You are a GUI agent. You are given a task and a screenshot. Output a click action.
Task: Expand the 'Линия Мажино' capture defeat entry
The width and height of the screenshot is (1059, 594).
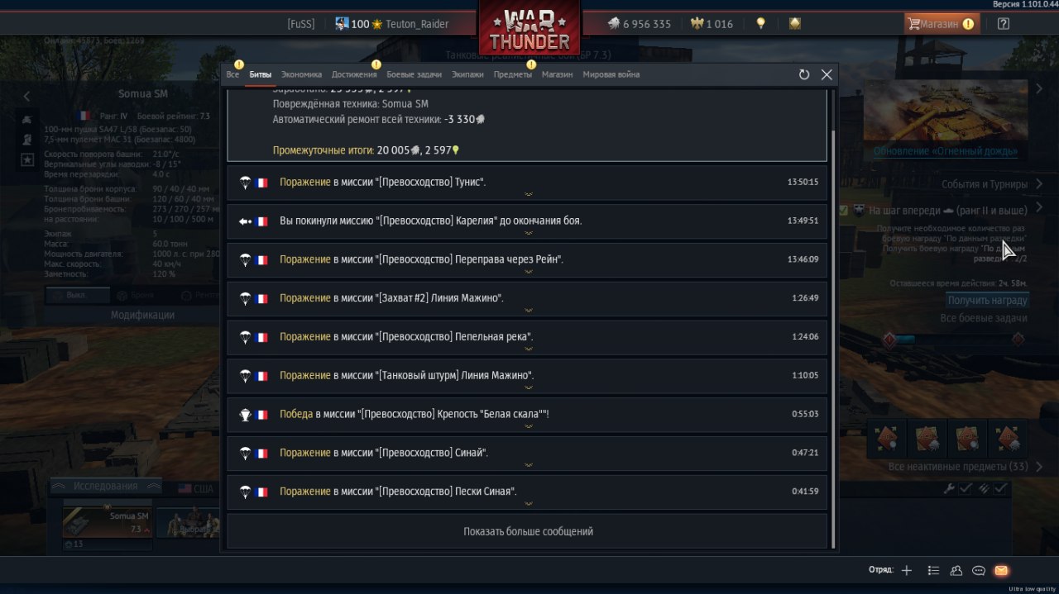[527, 297]
